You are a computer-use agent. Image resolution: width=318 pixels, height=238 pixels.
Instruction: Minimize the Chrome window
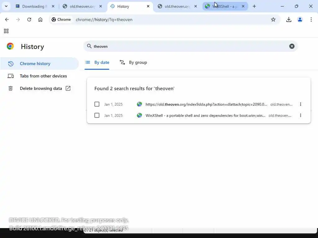click(282, 6)
